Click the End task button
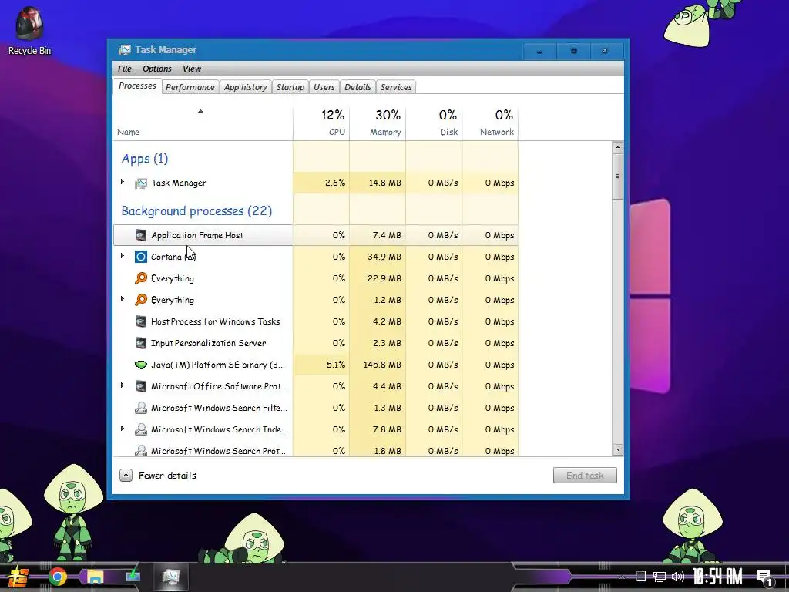The height and width of the screenshot is (592, 789). pyautogui.click(x=585, y=475)
